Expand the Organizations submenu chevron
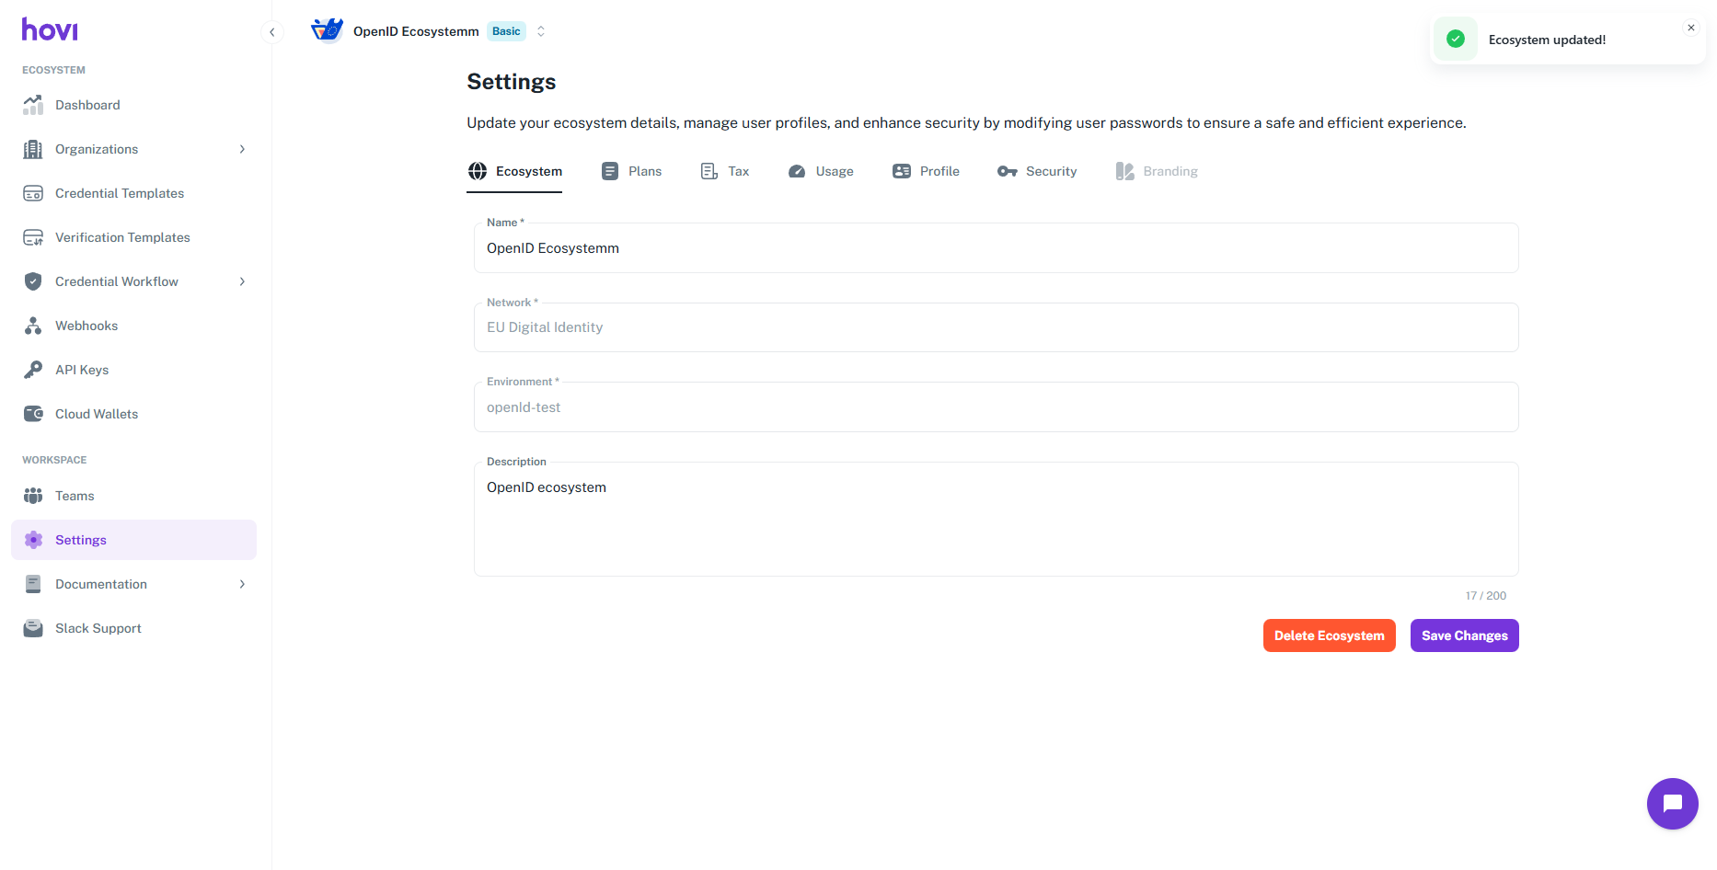 point(242,149)
